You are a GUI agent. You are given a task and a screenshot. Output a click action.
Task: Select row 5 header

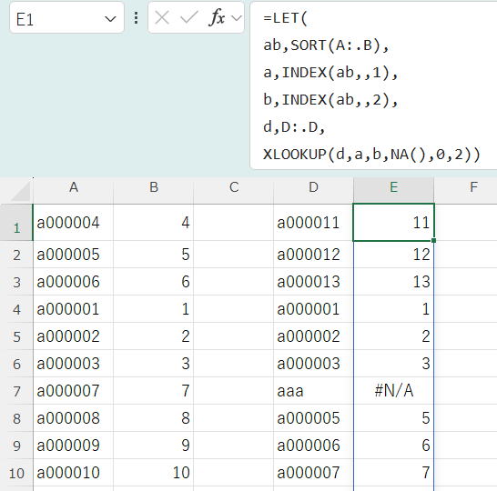tap(16, 336)
